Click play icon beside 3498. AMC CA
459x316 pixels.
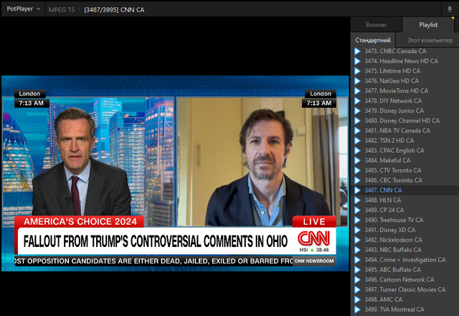(x=357, y=300)
